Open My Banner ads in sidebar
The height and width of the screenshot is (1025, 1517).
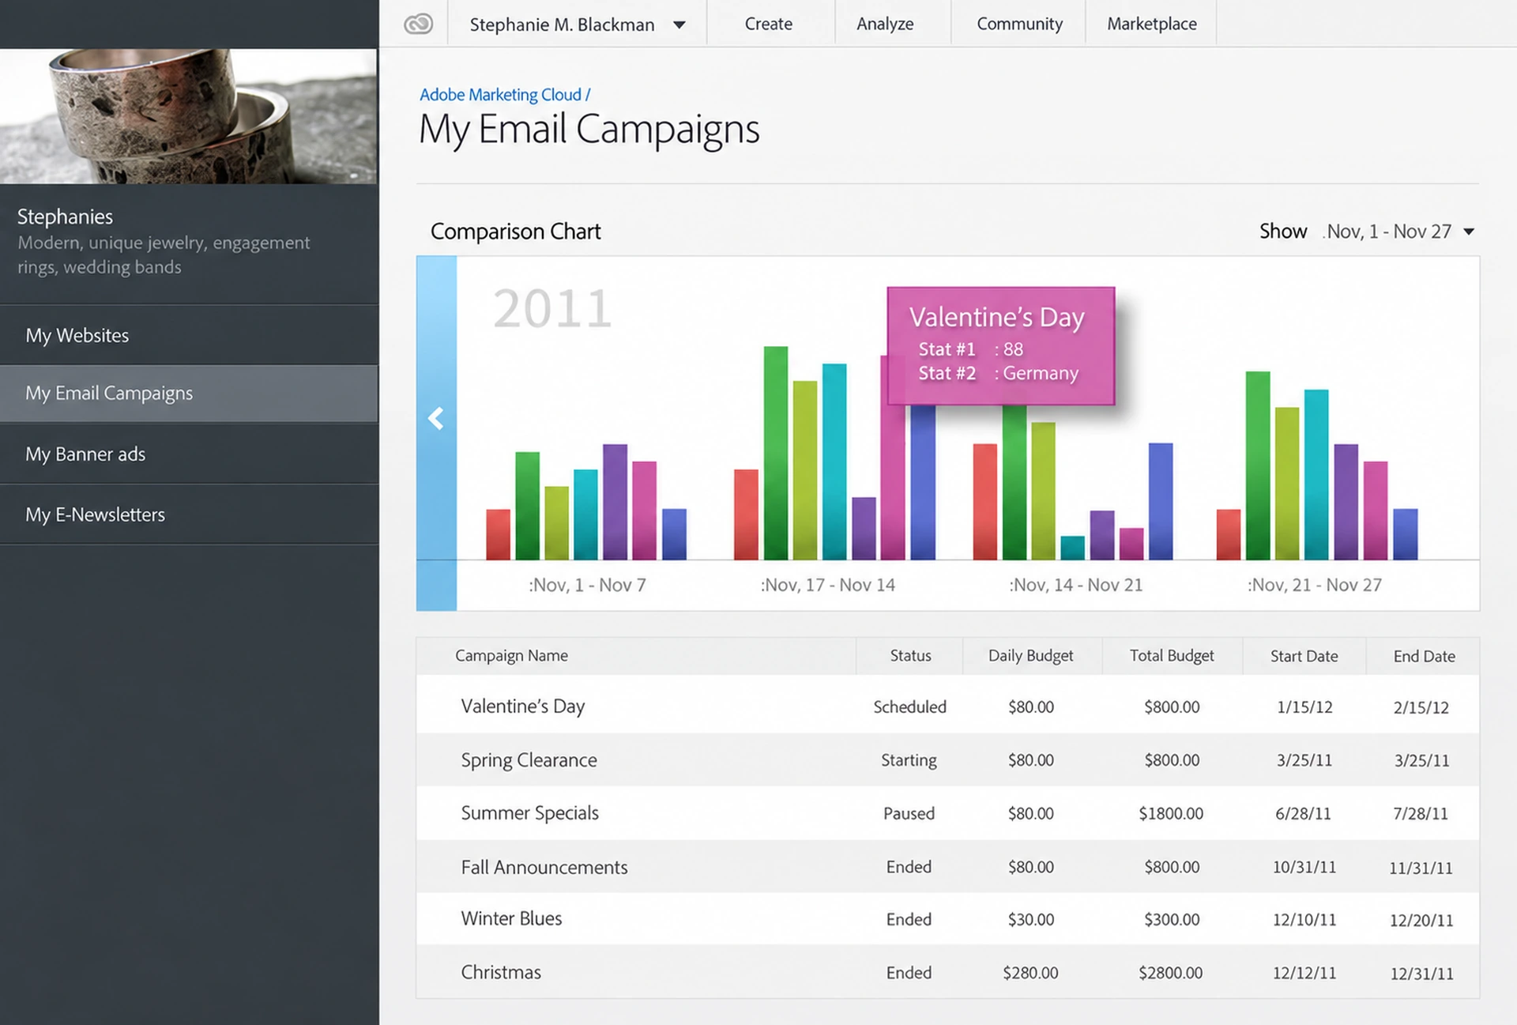pos(189,454)
